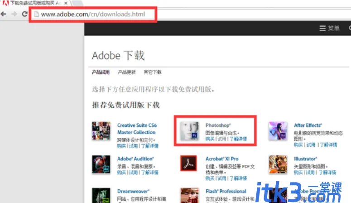The height and width of the screenshot is (203, 351).
Task: Open the Flash Professional title link
Action: (x=226, y=191)
